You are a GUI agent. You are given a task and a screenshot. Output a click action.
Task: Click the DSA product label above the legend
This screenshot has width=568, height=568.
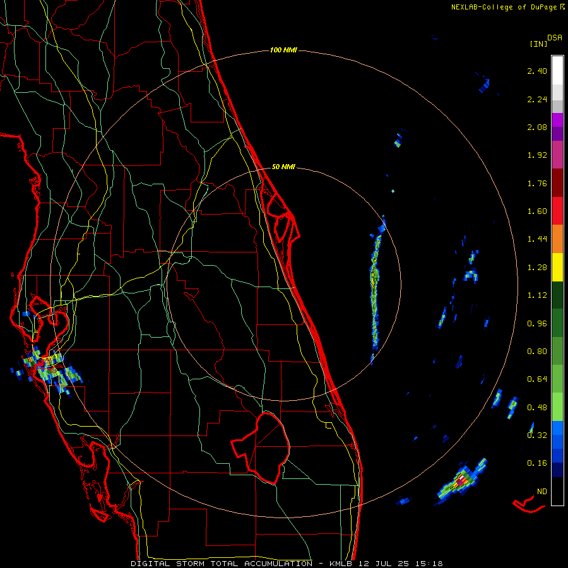555,38
